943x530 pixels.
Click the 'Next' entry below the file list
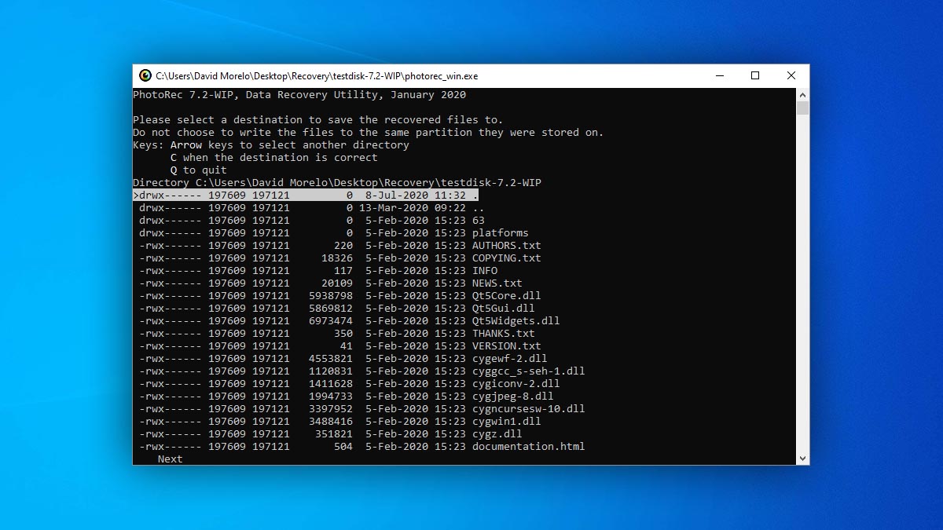pyautogui.click(x=171, y=459)
